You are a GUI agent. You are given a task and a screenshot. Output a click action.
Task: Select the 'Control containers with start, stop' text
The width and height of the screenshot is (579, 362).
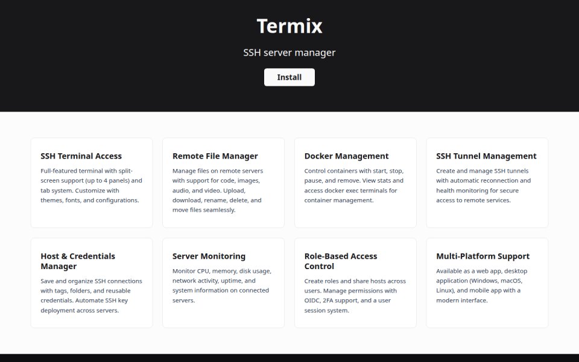point(354,185)
